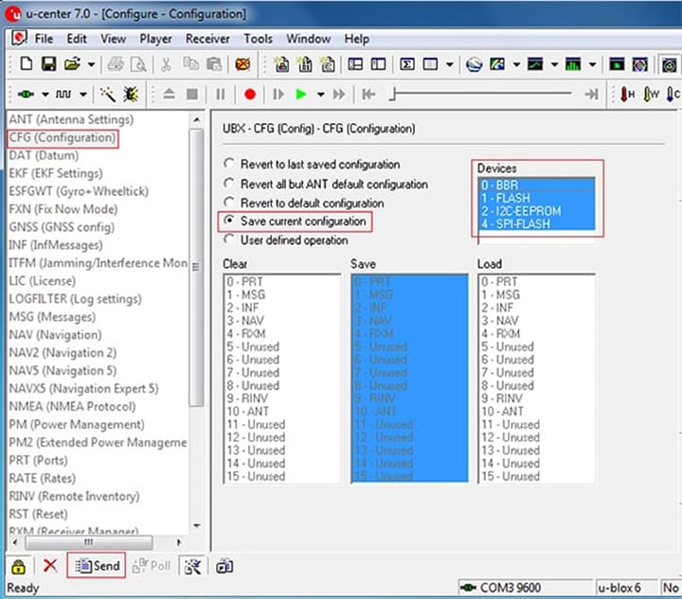Click the histogram view icon
The height and width of the screenshot is (599, 682).
click(573, 64)
